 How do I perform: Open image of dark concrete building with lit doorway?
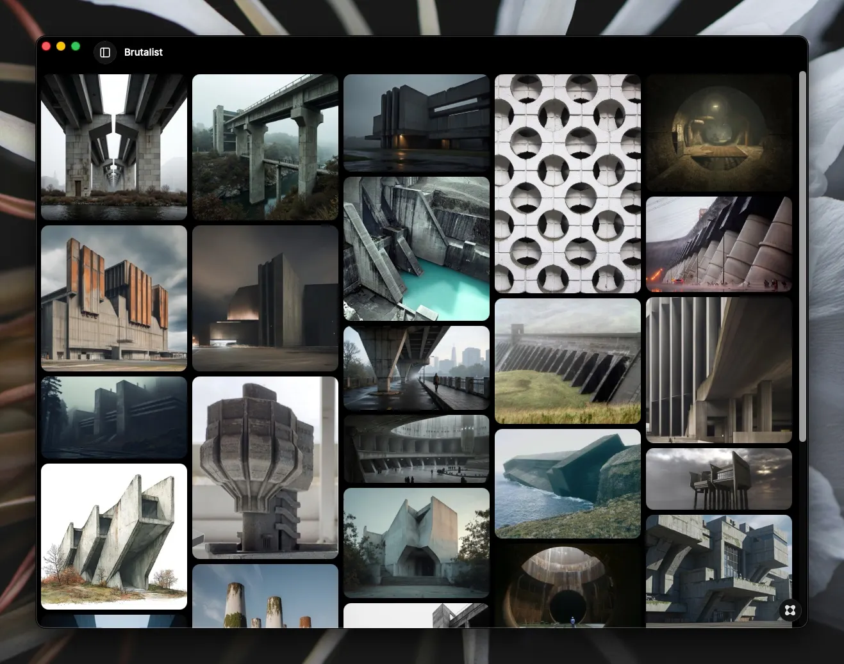(x=417, y=123)
